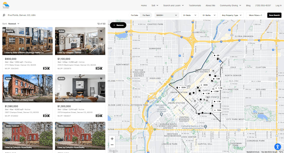Select the For Rent toggle
This screenshot has height=153, width=284.
point(146,15)
